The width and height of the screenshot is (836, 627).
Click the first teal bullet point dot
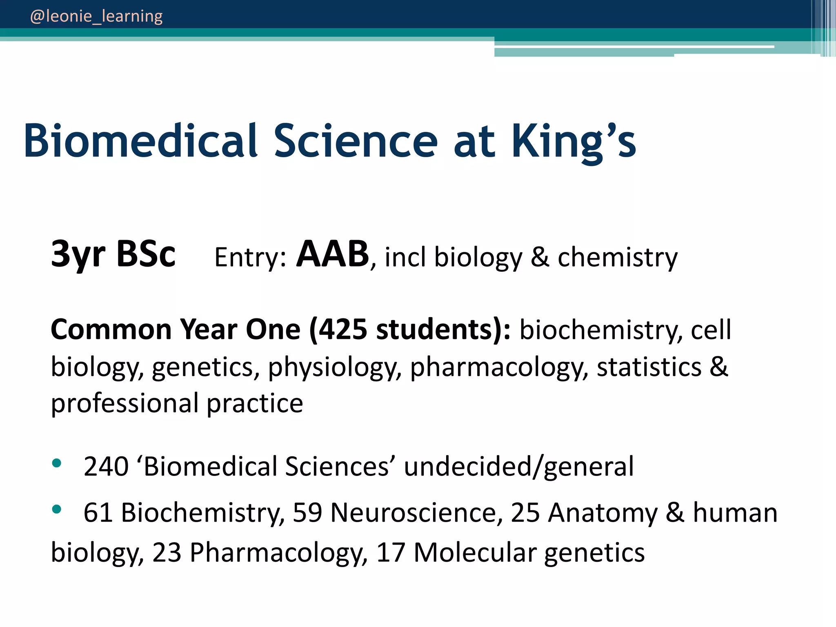pyautogui.click(x=57, y=463)
